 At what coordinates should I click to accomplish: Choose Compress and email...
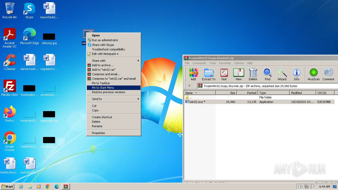click(114, 74)
